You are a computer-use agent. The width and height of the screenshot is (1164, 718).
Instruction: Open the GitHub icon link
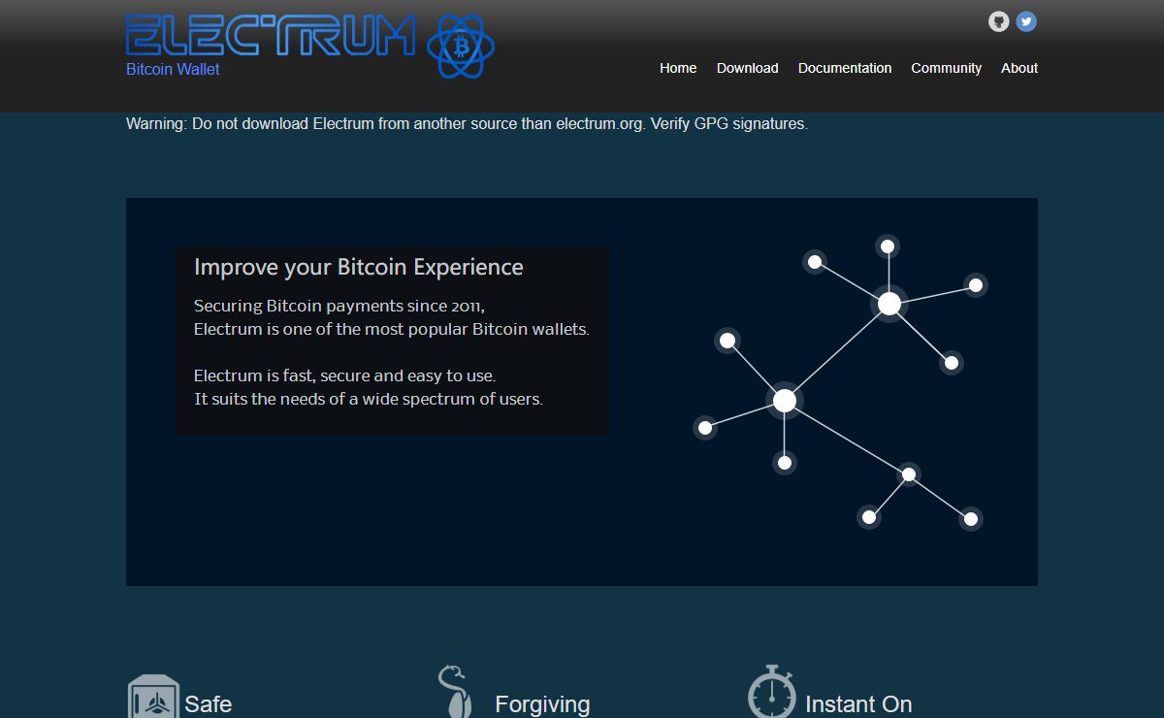998,21
